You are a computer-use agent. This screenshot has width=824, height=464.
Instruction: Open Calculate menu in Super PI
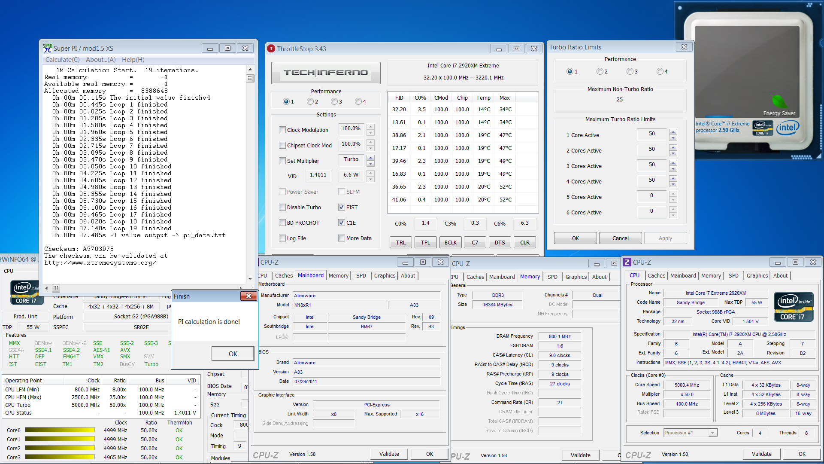(x=63, y=60)
